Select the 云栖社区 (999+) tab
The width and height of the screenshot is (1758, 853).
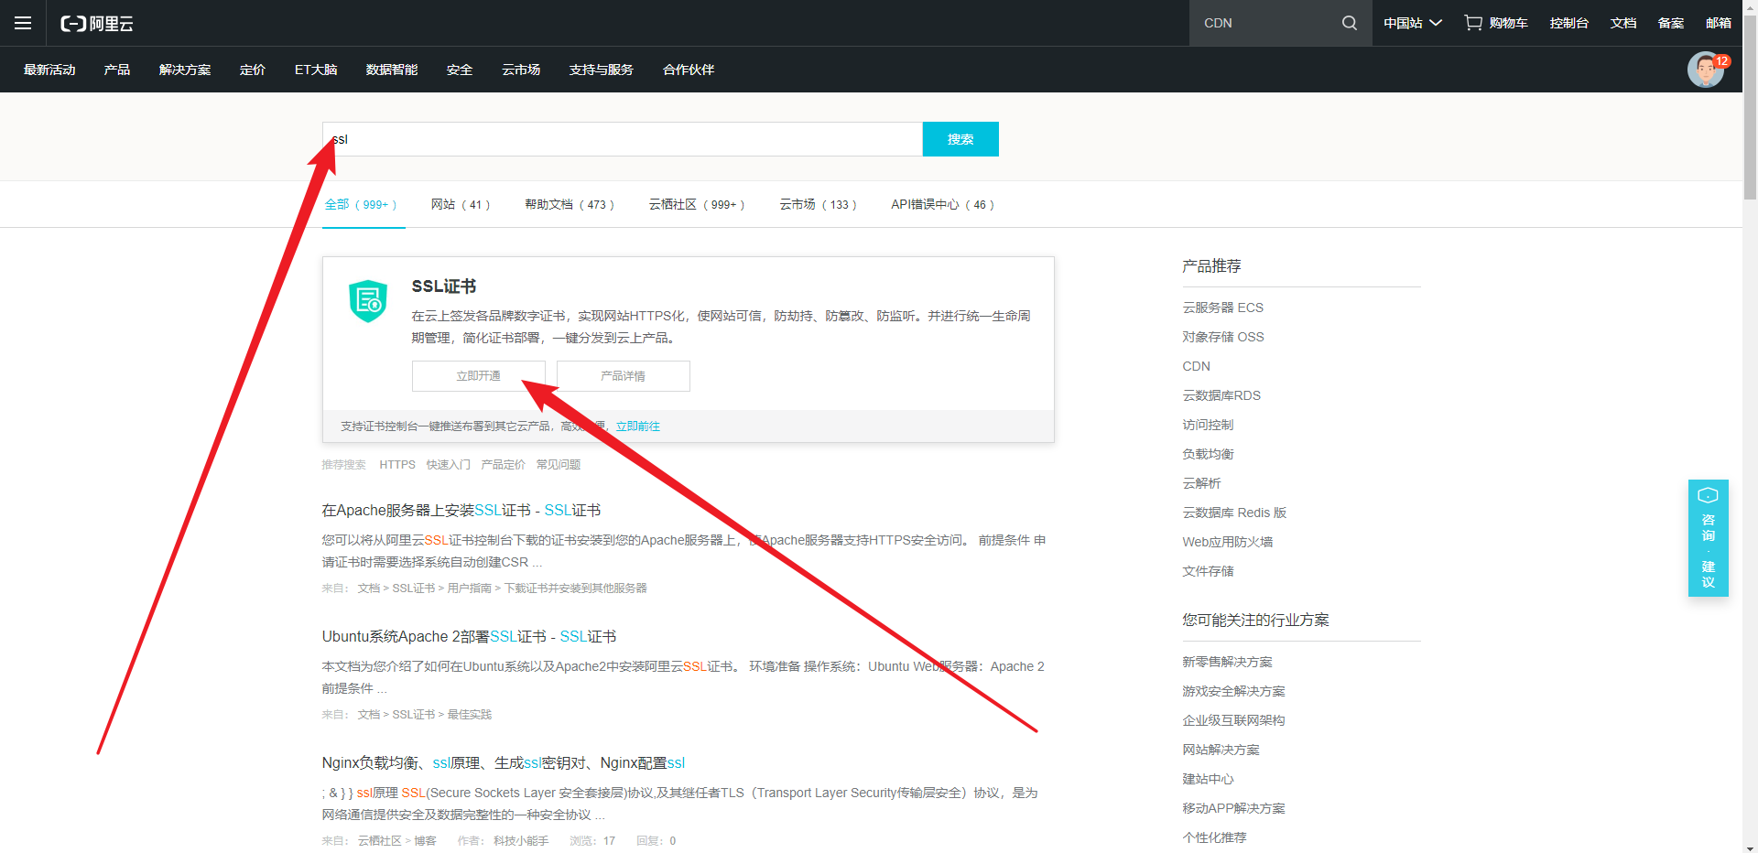coord(698,204)
